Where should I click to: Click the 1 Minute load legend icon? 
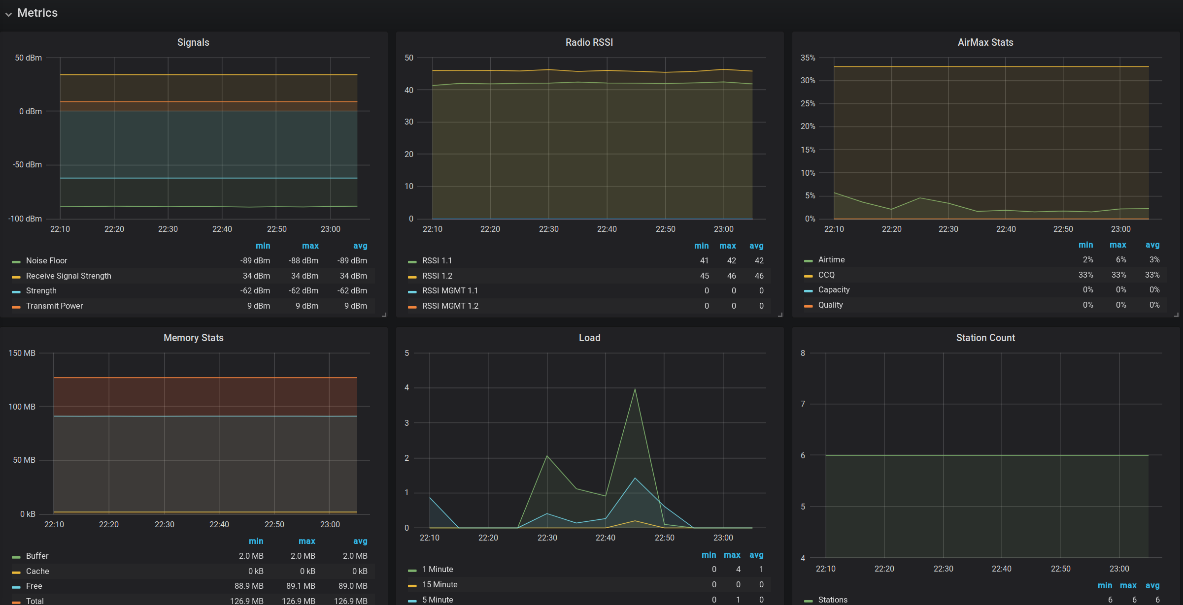coord(412,570)
